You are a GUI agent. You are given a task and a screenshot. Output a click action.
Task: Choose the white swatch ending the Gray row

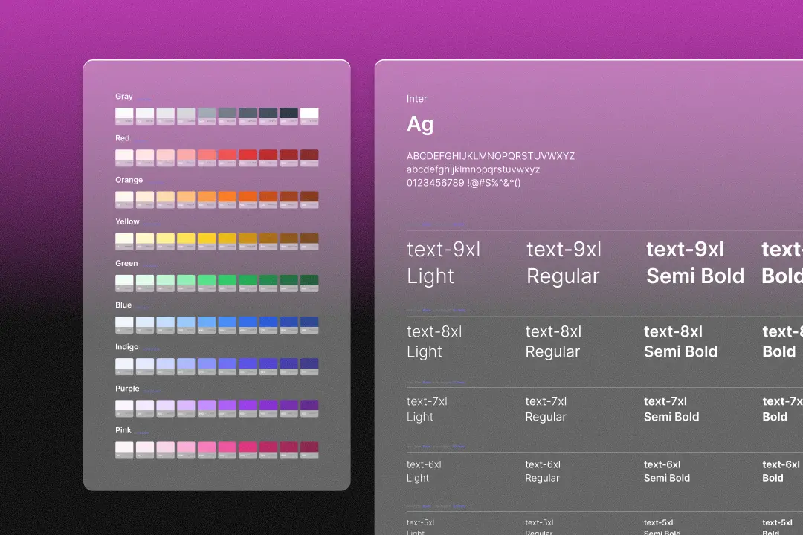(x=309, y=116)
